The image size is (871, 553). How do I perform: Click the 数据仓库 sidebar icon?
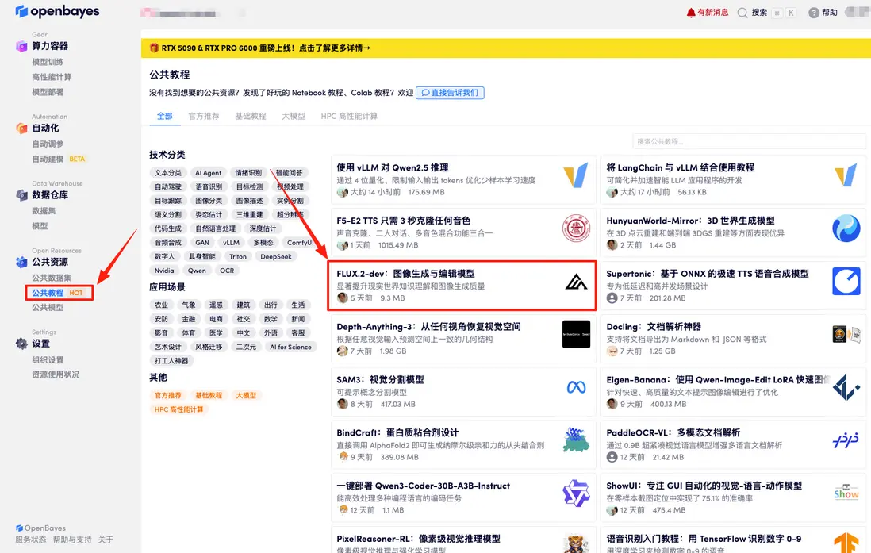(21, 195)
